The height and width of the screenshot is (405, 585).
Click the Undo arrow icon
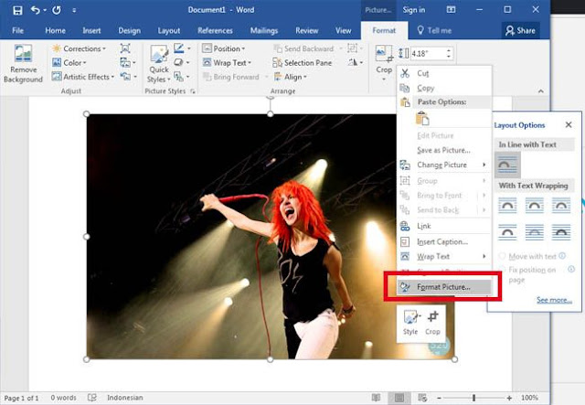pyautogui.click(x=35, y=10)
